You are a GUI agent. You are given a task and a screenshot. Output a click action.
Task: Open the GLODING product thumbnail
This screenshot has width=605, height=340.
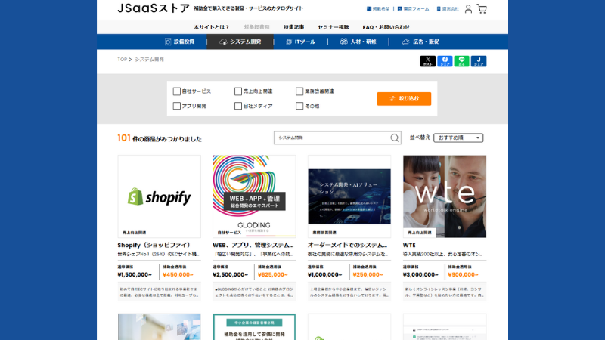[254, 196]
